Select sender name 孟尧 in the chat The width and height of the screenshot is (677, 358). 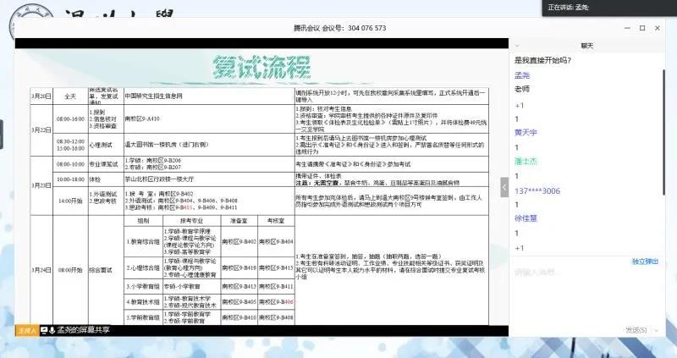[x=523, y=74]
